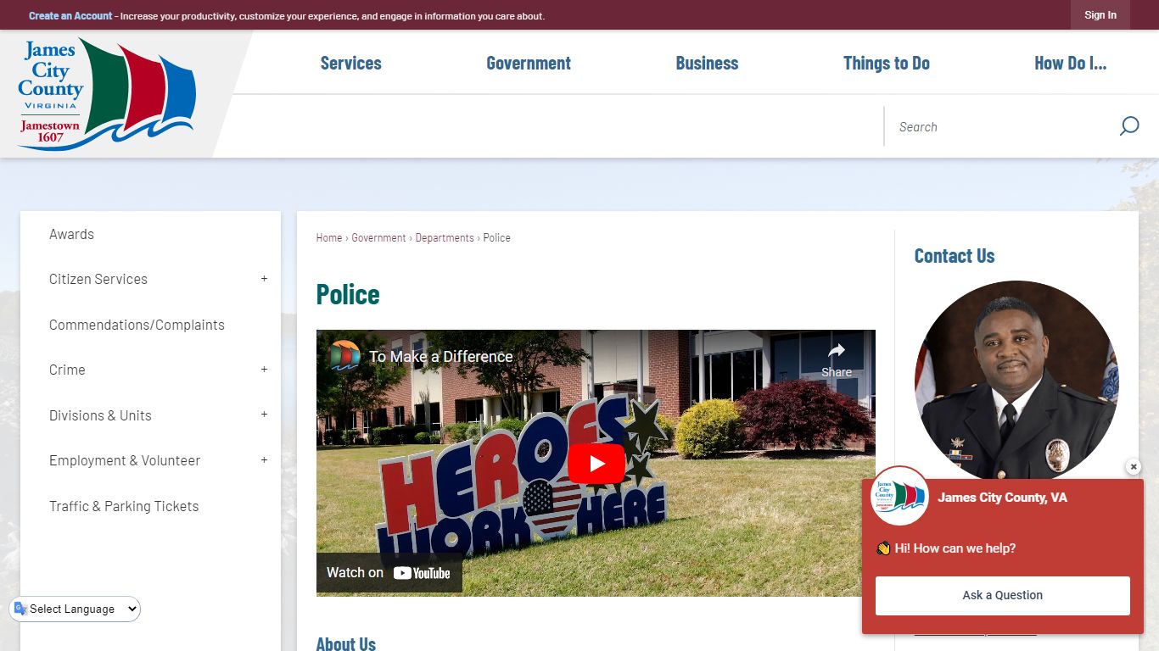The height and width of the screenshot is (651, 1159).
Task: Click into the Search field
Action: pos(999,126)
